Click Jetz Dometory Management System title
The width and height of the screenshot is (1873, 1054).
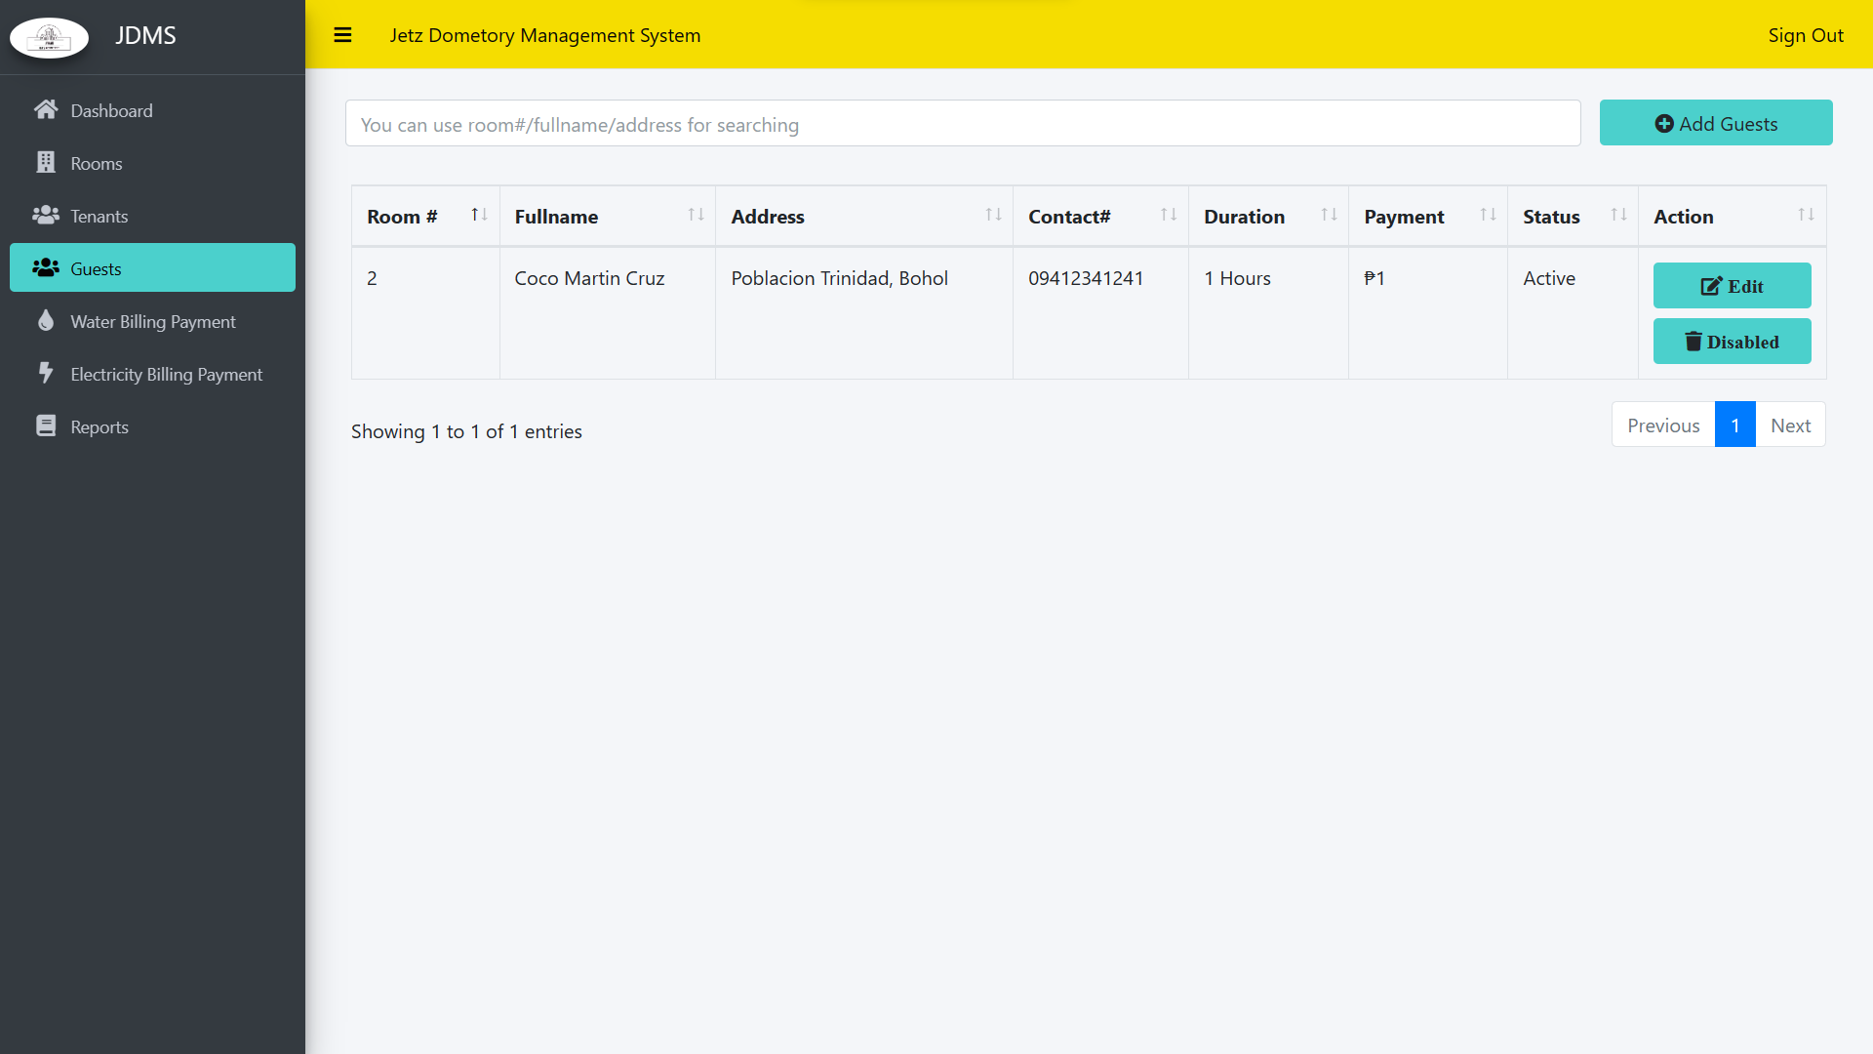tap(544, 35)
